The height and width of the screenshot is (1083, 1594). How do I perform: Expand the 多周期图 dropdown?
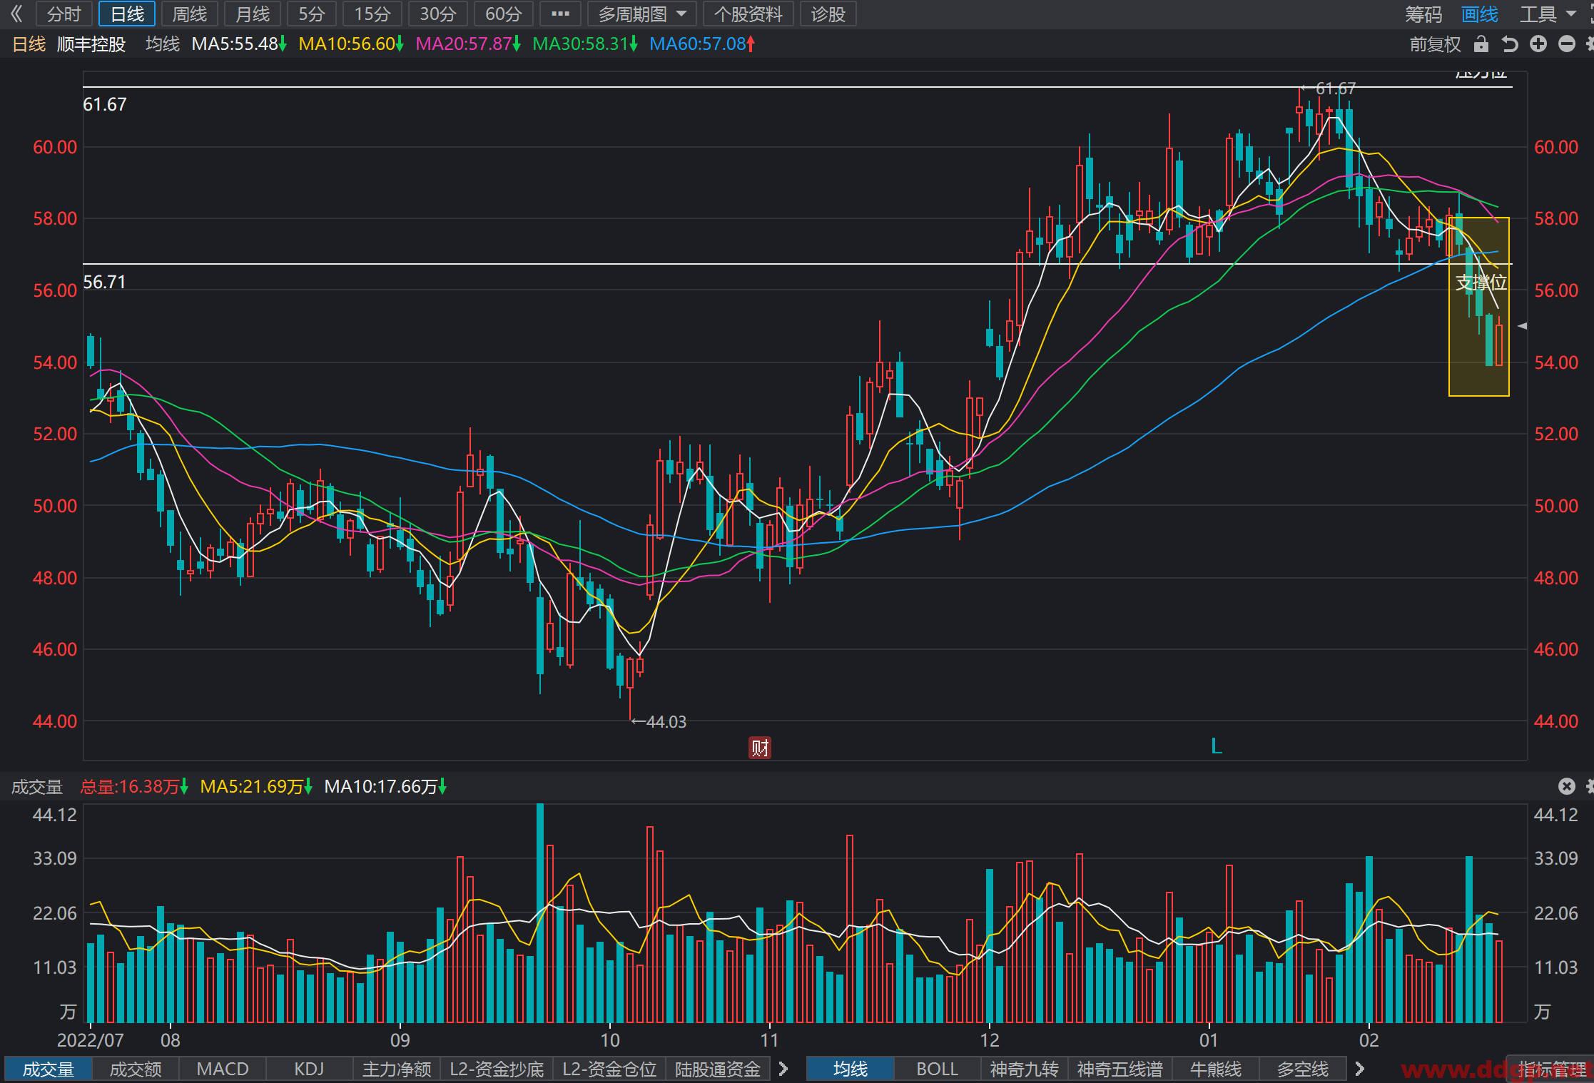point(642,14)
